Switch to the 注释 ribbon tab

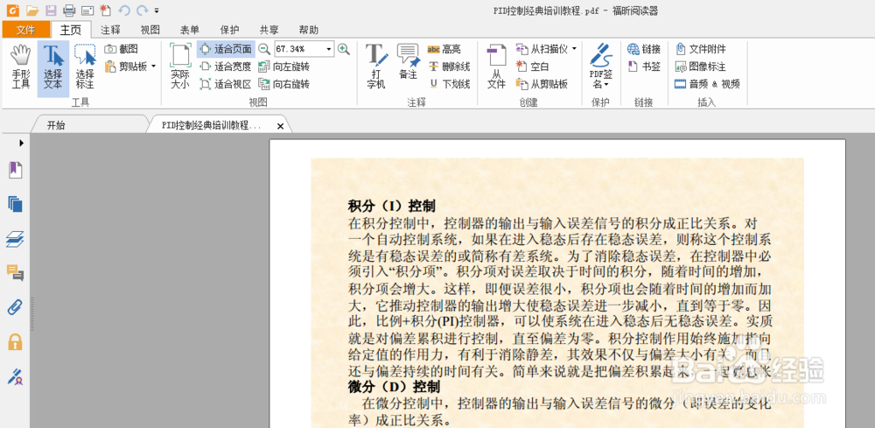[x=110, y=30]
